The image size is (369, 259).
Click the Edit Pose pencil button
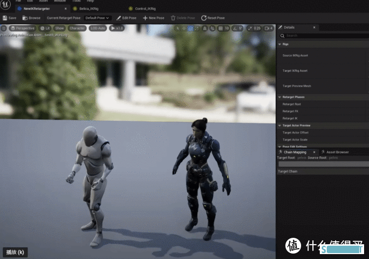(x=126, y=18)
